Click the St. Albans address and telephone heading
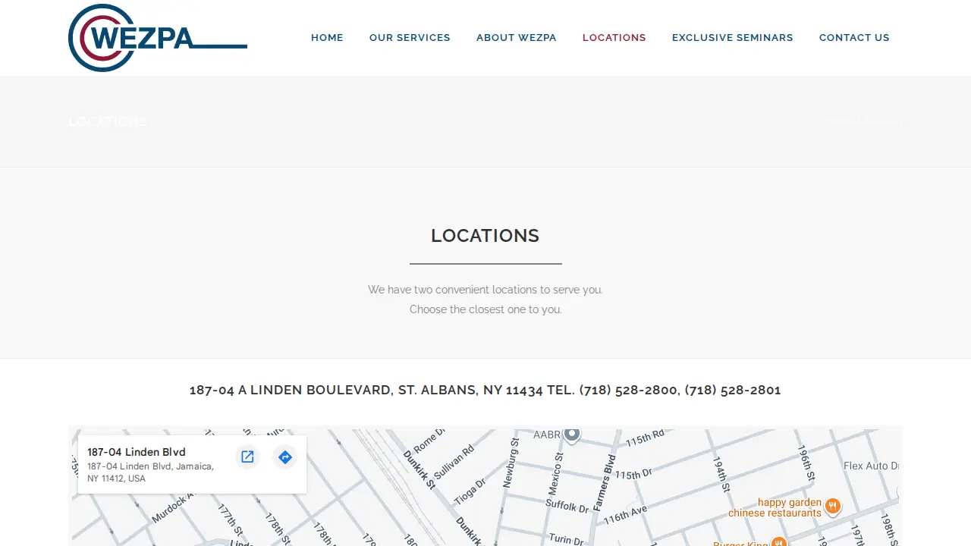The height and width of the screenshot is (546, 971). coord(485,390)
